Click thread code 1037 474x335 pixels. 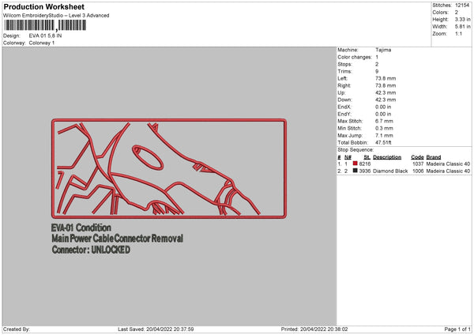click(x=418, y=164)
